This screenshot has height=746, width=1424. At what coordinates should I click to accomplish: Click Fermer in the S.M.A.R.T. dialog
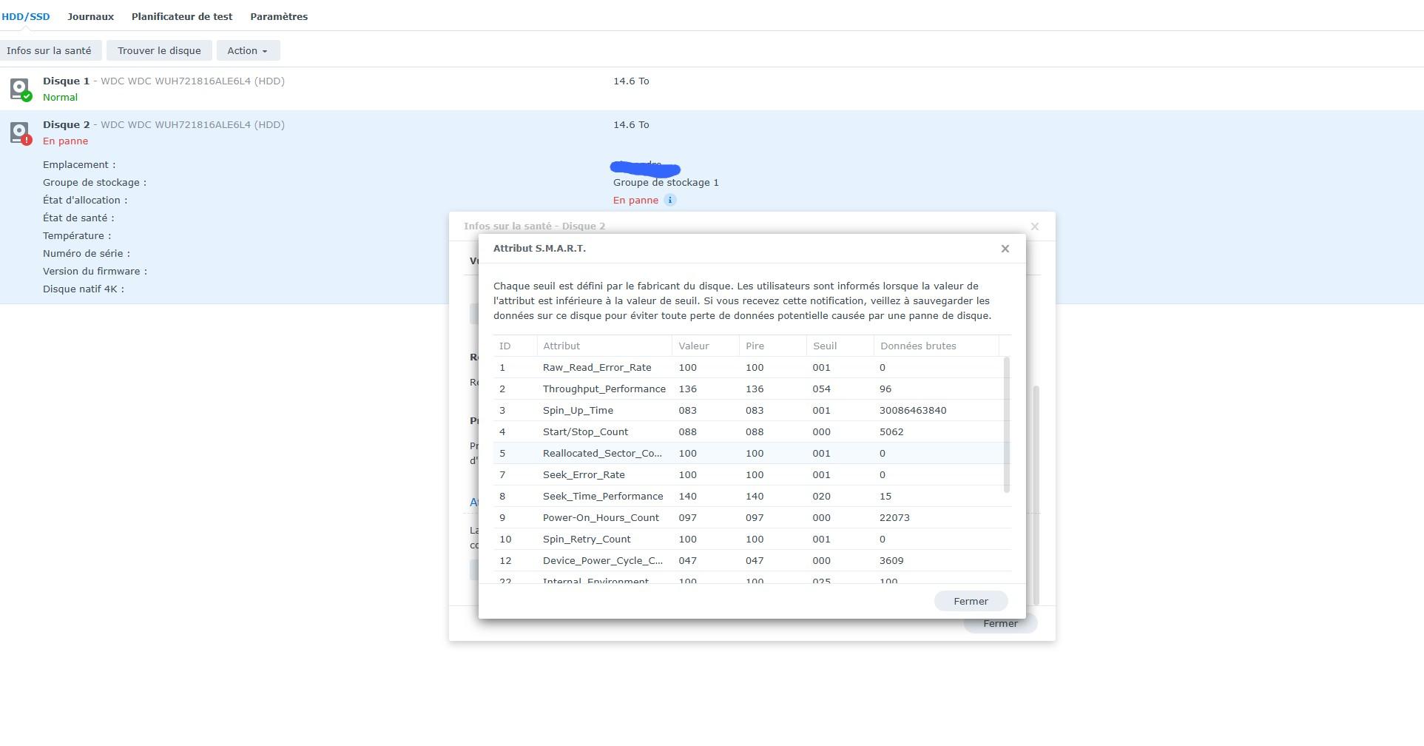click(971, 601)
